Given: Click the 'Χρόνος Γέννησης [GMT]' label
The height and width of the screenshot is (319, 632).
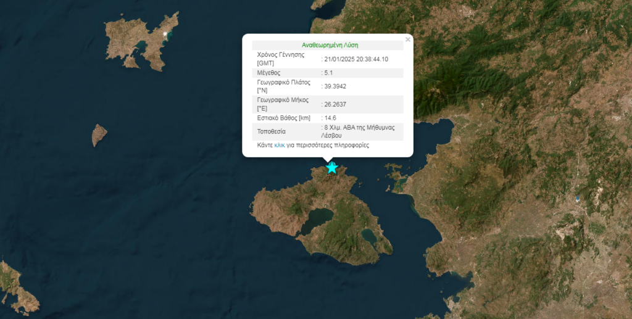Looking at the screenshot, I should (281, 59).
